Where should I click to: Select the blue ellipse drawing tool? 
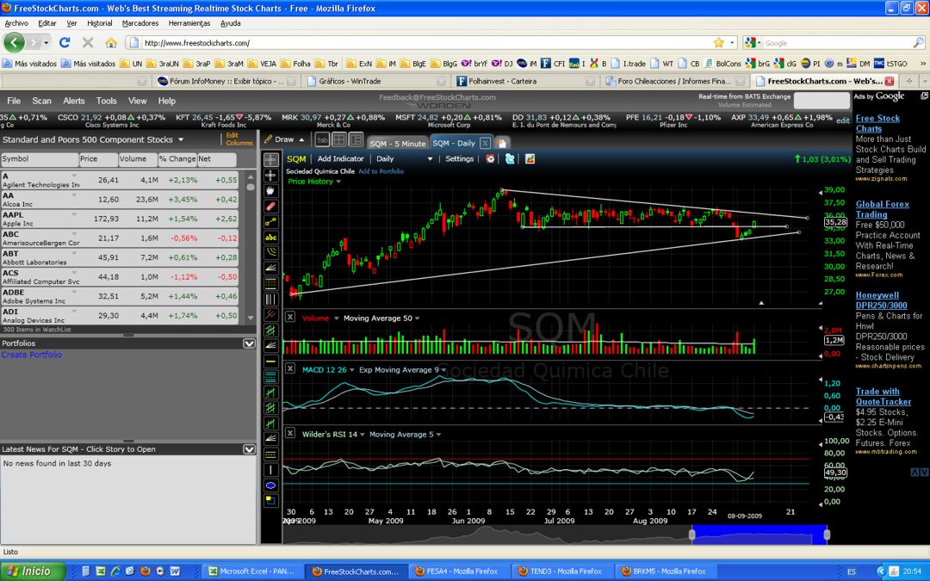[x=270, y=485]
